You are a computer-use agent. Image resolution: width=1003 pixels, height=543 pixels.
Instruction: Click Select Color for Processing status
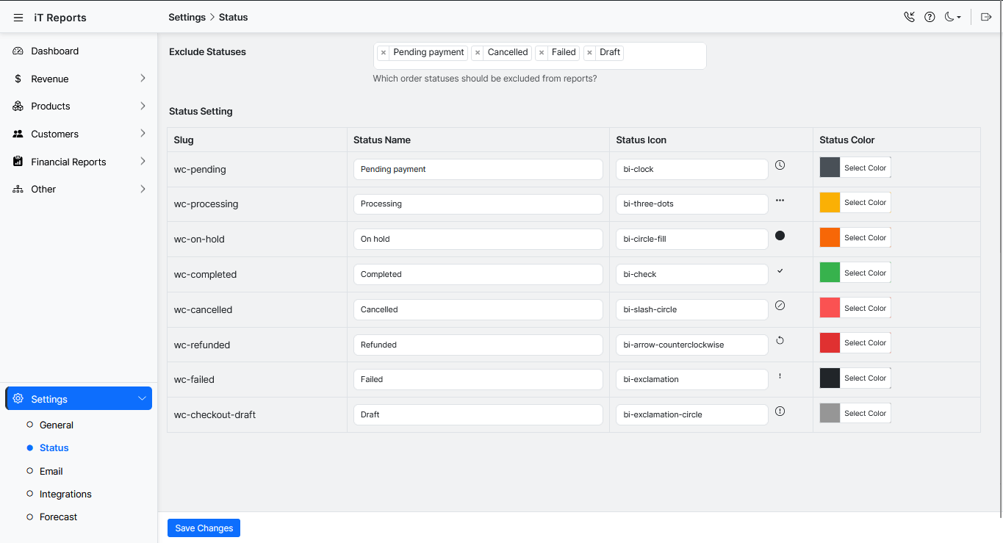click(x=865, y=203)
